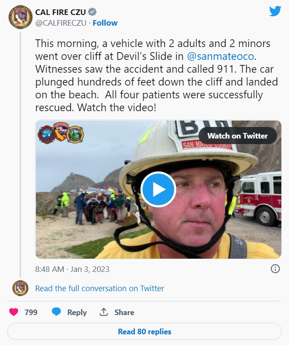Click the Reply speech bubble icon
This screenshot has width=289, height=345.
pyautogui.click(x=57, y=312)
